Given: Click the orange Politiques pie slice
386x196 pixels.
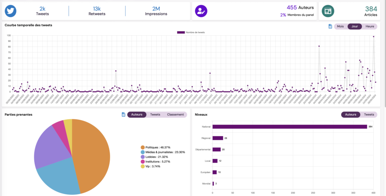Looking at the screenshot, I should tap(92, 154).
